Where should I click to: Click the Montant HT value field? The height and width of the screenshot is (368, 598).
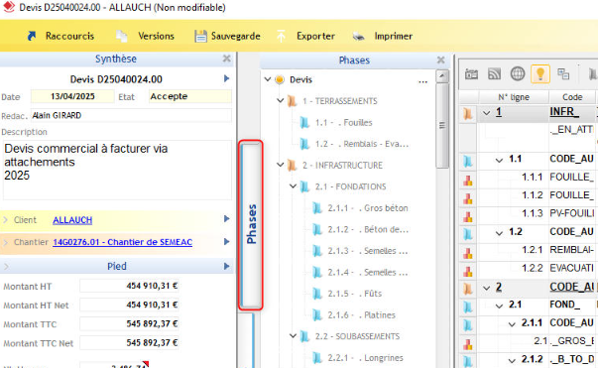point(129,286)
